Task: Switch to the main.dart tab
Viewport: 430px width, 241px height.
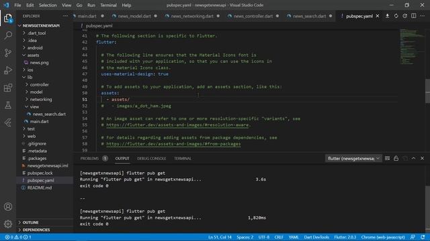Action: tap(87, 16)
